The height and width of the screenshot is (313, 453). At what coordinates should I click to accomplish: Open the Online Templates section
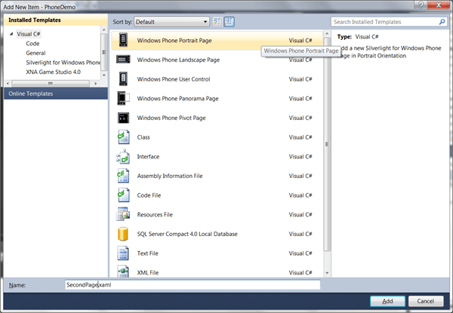coord(56,94)
